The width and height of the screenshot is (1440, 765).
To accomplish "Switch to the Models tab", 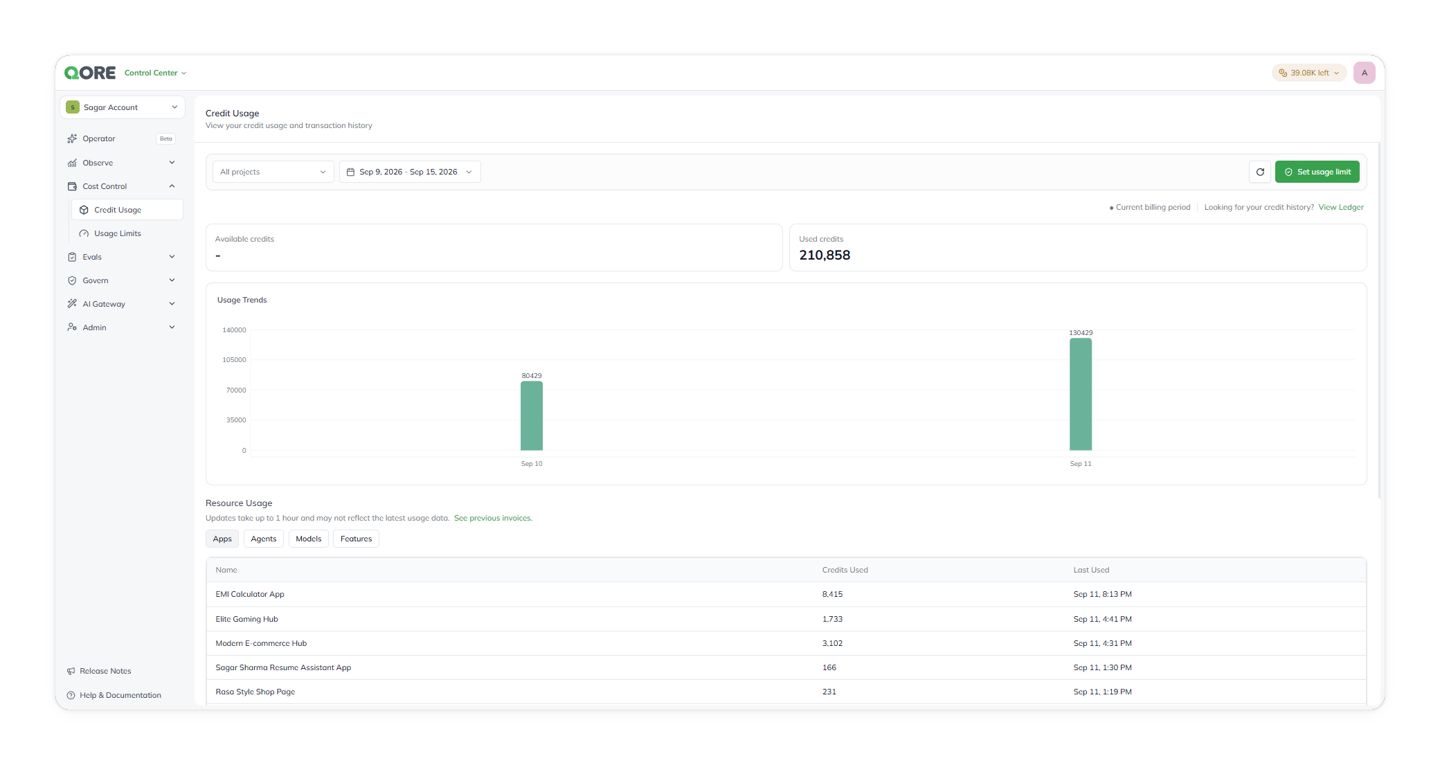I will (x=309, y=539).
